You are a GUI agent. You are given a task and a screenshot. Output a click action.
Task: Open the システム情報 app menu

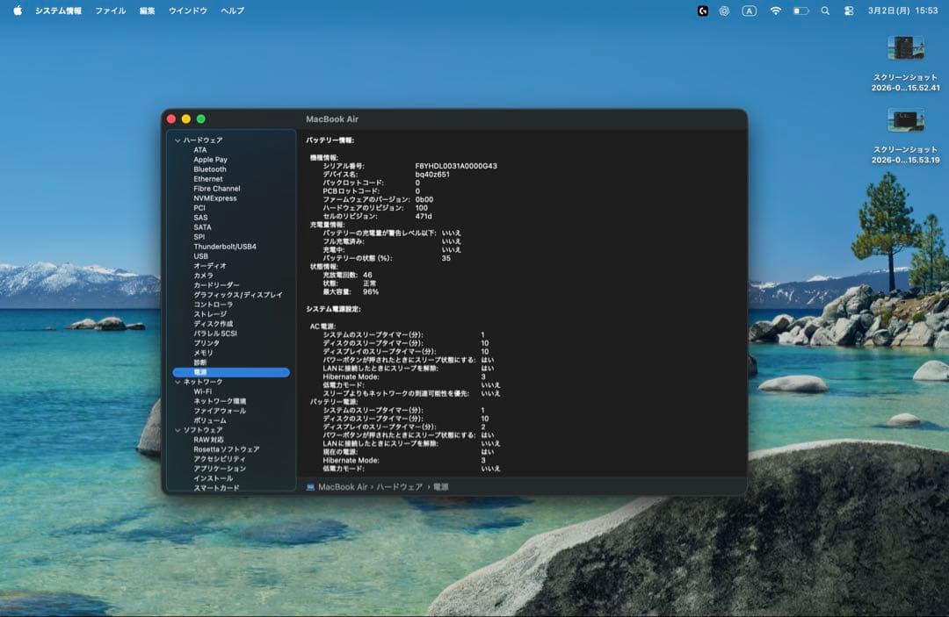click(x=58, y=11)
